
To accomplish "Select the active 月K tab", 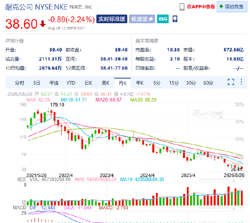I will point(122,83).
